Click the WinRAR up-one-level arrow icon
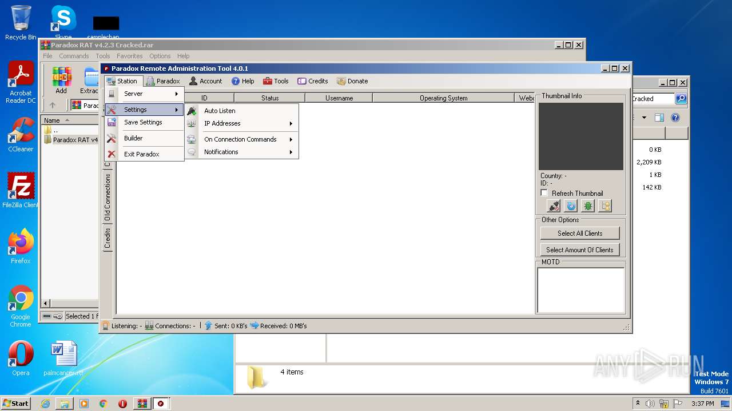The height and width of the screenshot is (411, 732). point(53,105)
